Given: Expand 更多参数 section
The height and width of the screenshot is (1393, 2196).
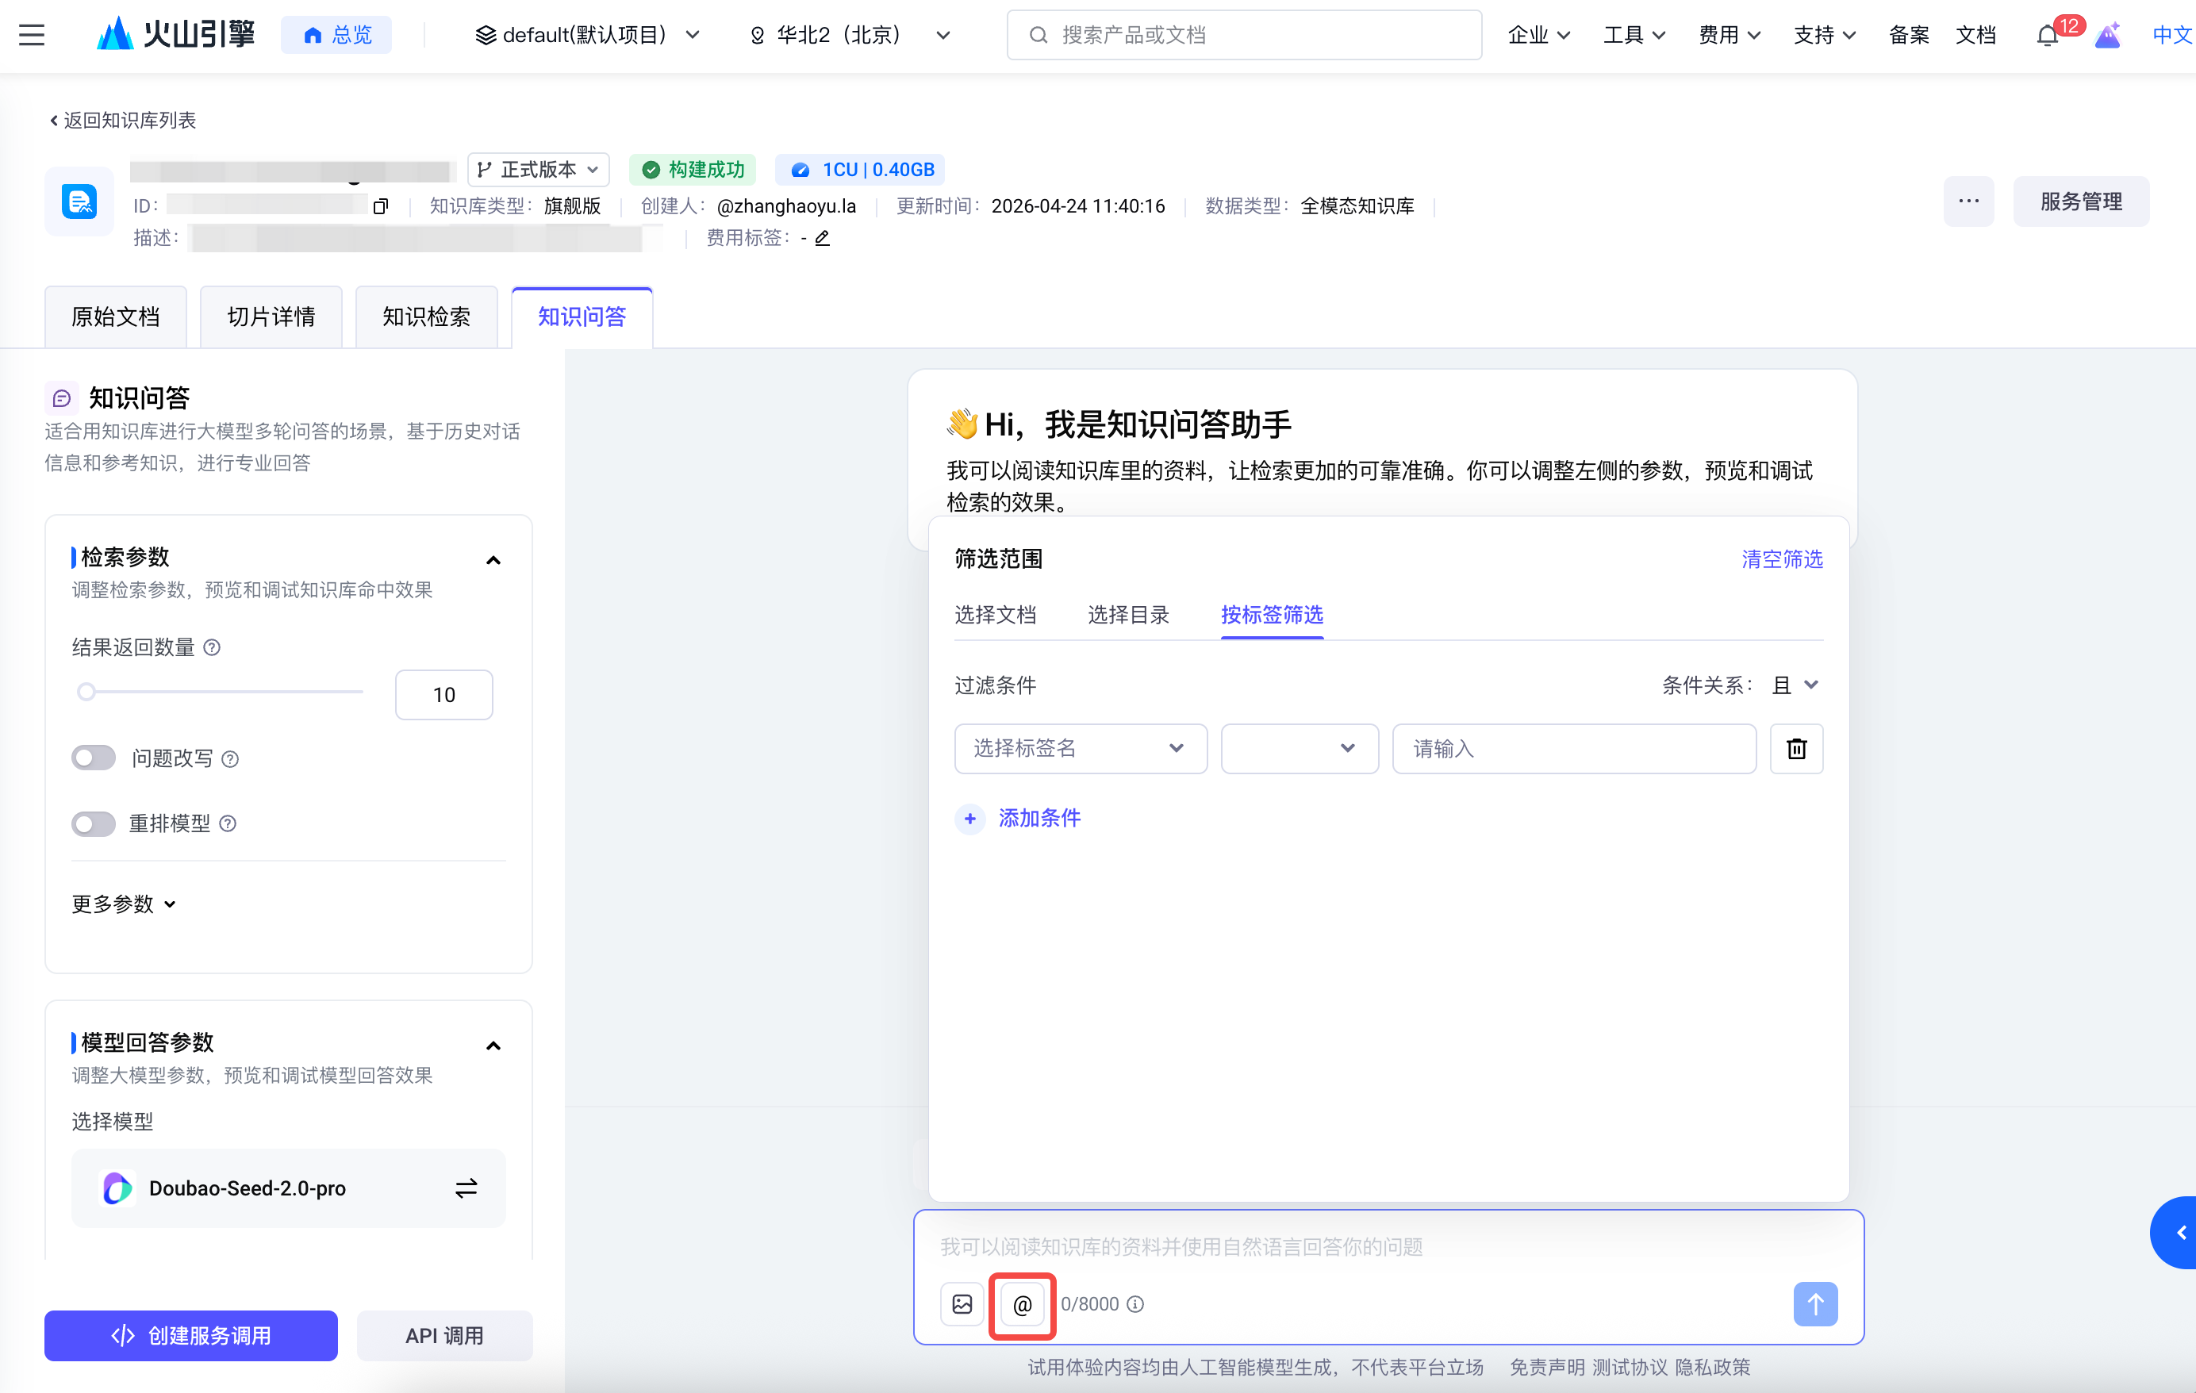Looking at the screenshot, I should (123, 904).
